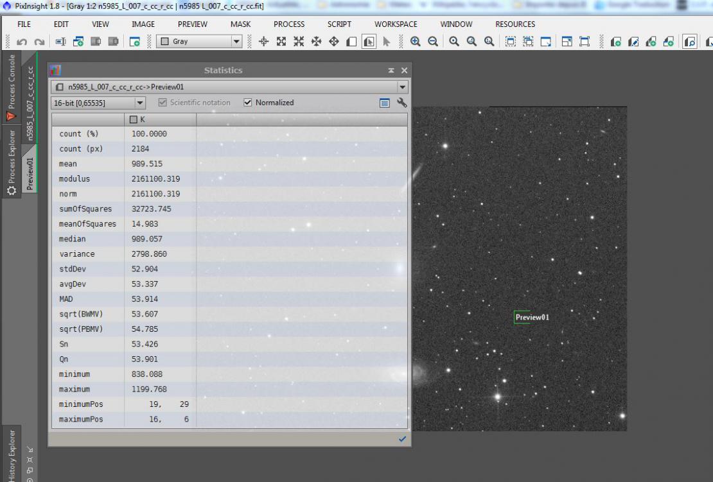Viewport: 713px width, 482px height.
Task: Open the PROCESS menu
Action: [289, 24]
